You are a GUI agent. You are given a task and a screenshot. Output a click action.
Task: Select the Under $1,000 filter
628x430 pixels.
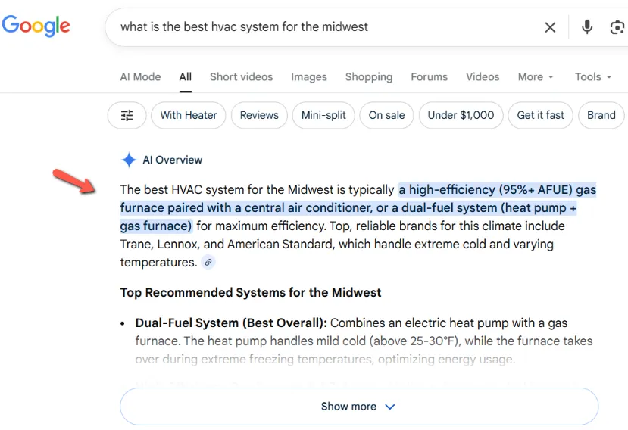(x=461, y=115)
